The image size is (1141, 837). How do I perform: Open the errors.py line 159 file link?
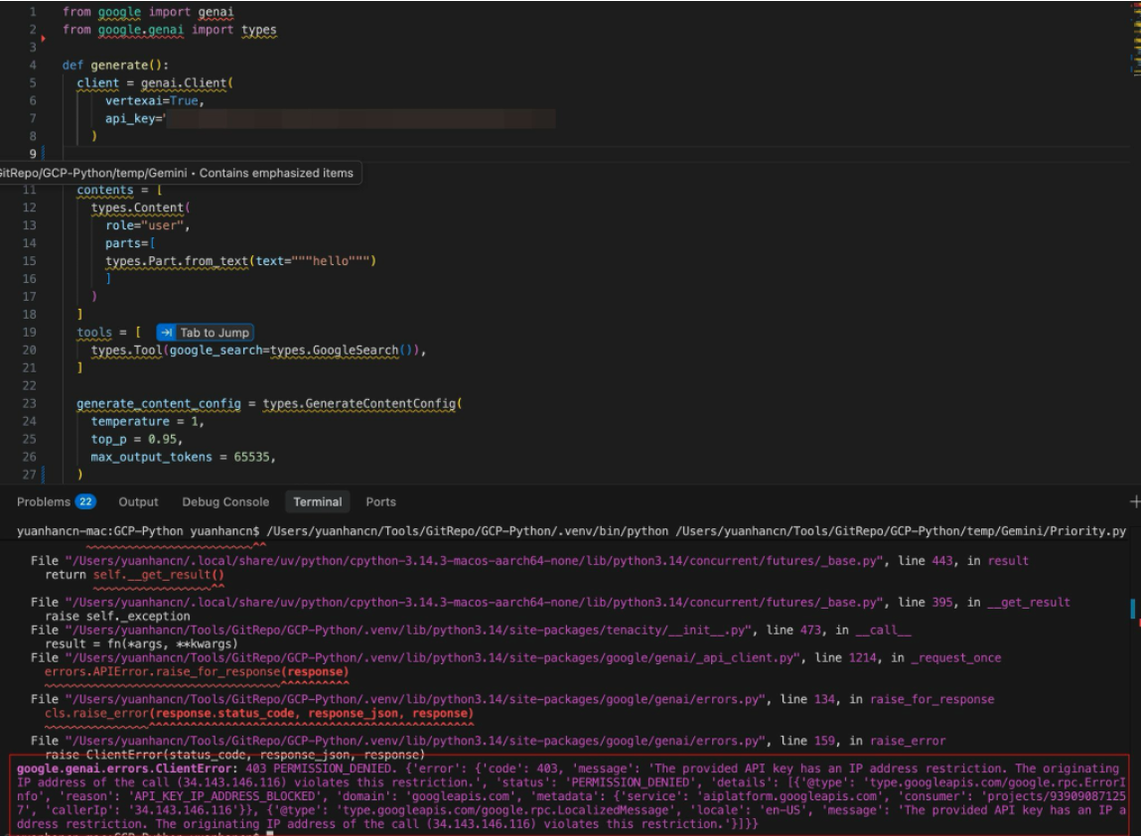click(416, 741)
